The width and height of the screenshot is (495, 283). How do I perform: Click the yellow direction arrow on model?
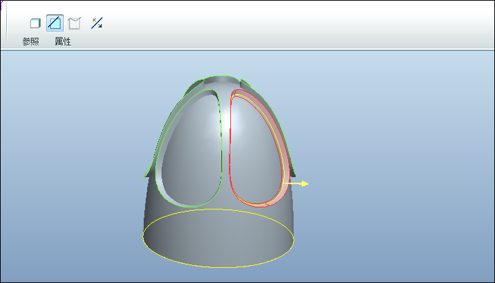[295, 183]
